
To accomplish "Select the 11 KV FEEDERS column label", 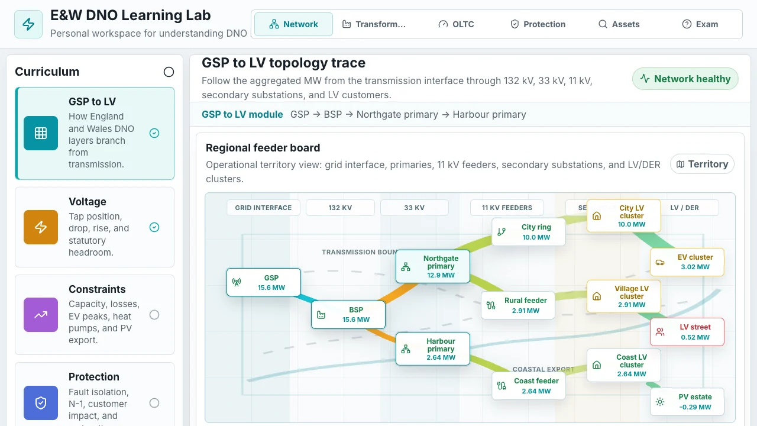I will tap(507, 208).
